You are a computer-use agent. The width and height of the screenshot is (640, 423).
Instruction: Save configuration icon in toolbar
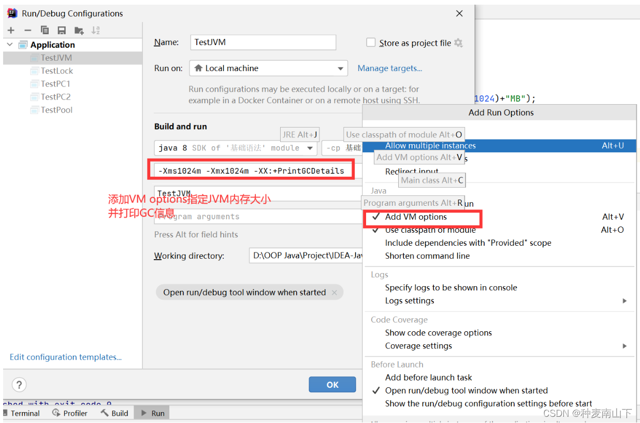[62, 30]
